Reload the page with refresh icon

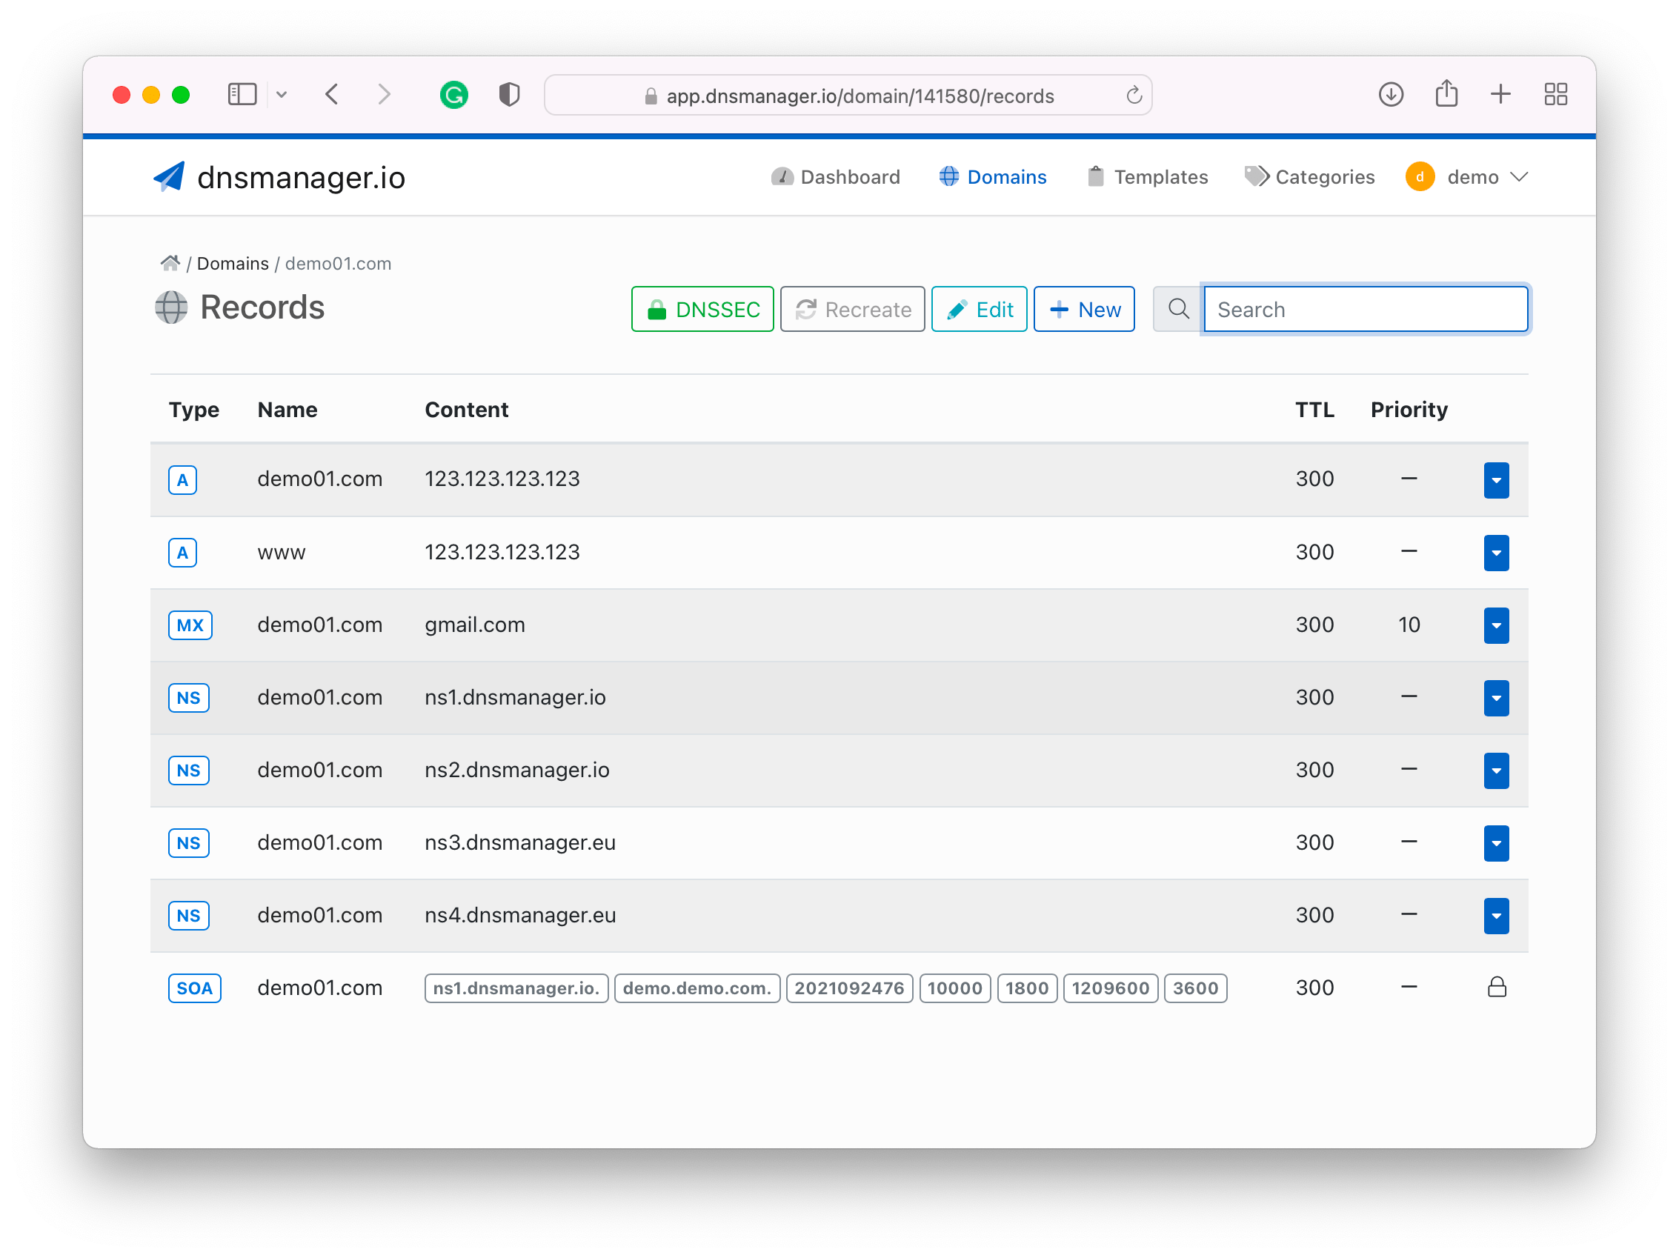pos(1134,96)
